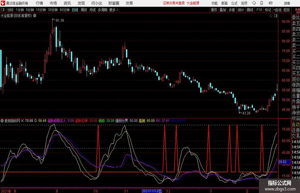The width and height of the screenshot is (300, 193).
Task: Click the 画线 drawing toolbar button
Action: 250,10
